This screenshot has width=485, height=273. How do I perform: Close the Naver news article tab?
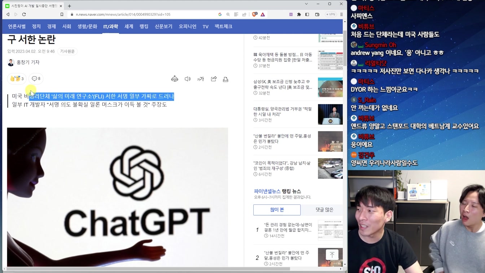(x=61, y=6)
